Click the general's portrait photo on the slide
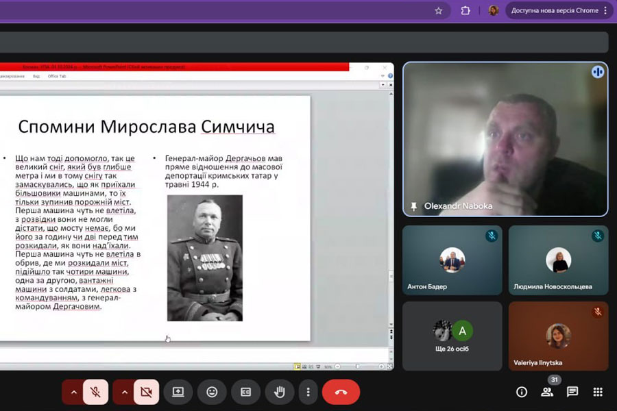This screenshot has width=617, height=411. [204, 258]
